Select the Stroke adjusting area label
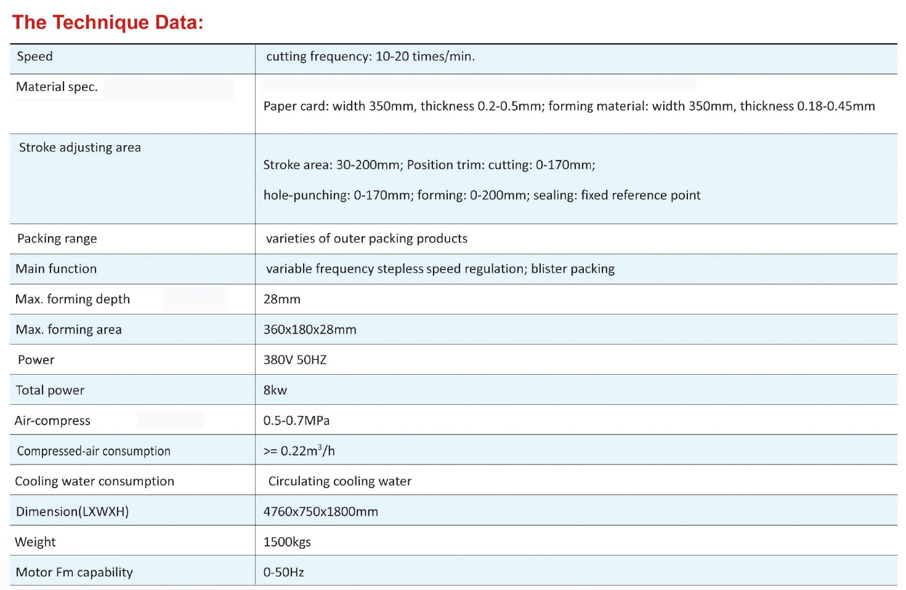 (x=79, y=148)
